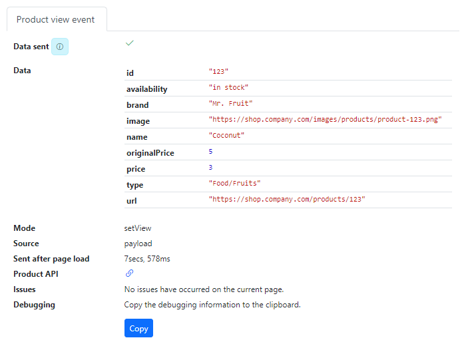Viewport: 466px width, 344px height.
Task: Click the id value "123"
Action: (219, 71)
